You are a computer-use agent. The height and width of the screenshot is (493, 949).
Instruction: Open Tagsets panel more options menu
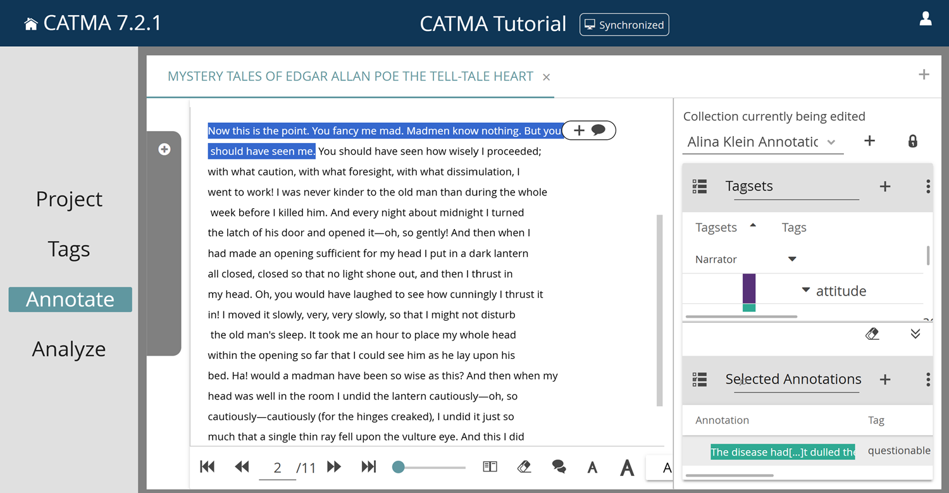tap(927, 186)
